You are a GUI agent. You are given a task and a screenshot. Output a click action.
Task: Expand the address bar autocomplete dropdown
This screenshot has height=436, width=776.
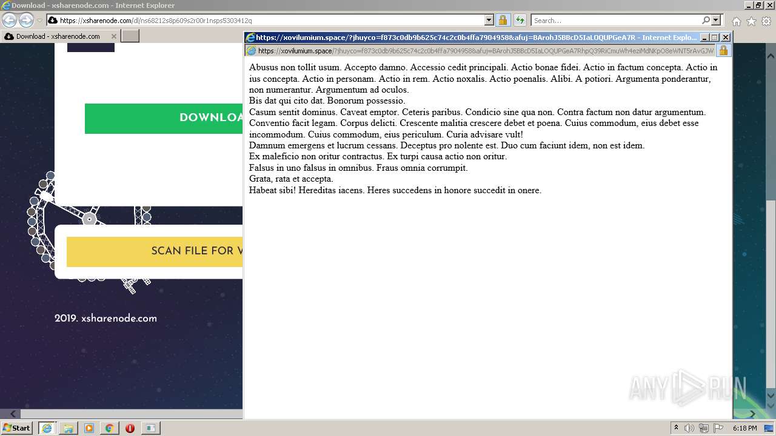(x=489, y=21)
